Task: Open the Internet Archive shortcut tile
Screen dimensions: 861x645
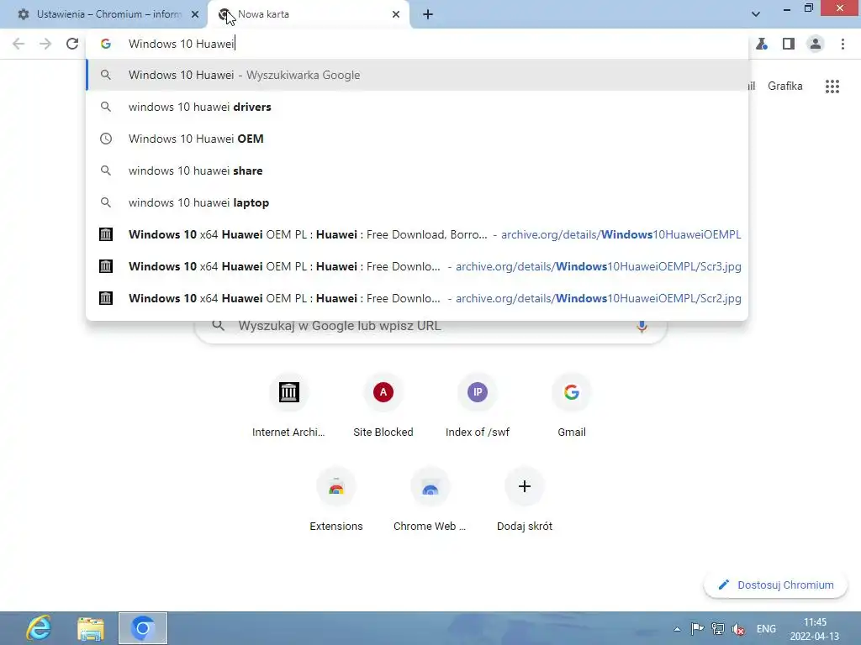Action: tap(289, 406)
